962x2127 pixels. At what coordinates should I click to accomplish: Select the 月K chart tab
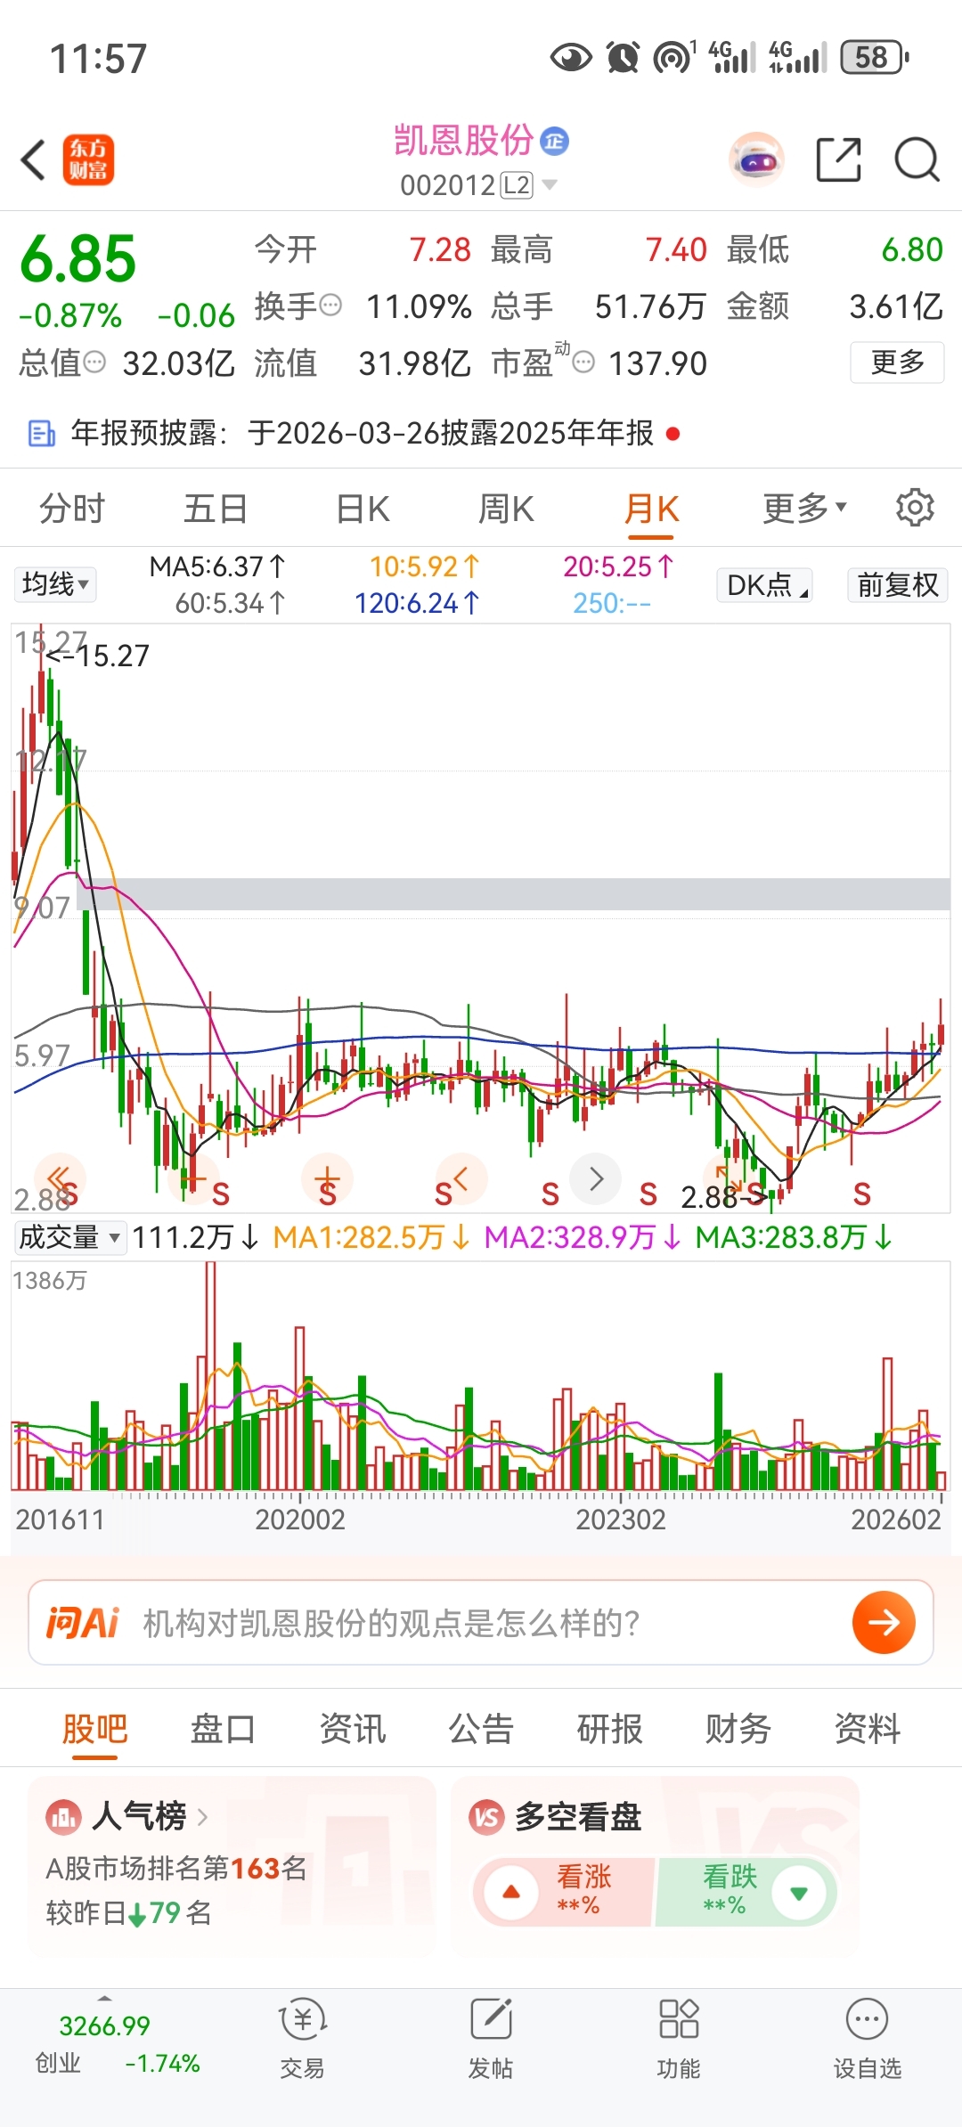[x=651, y=509]
